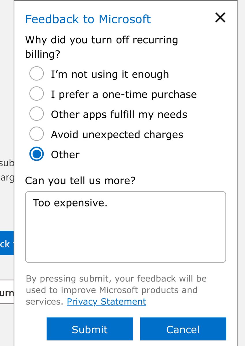This screenshot has width=245, height=346.
Task: Click the "Other" option label text
Action: tap(65, 155)
